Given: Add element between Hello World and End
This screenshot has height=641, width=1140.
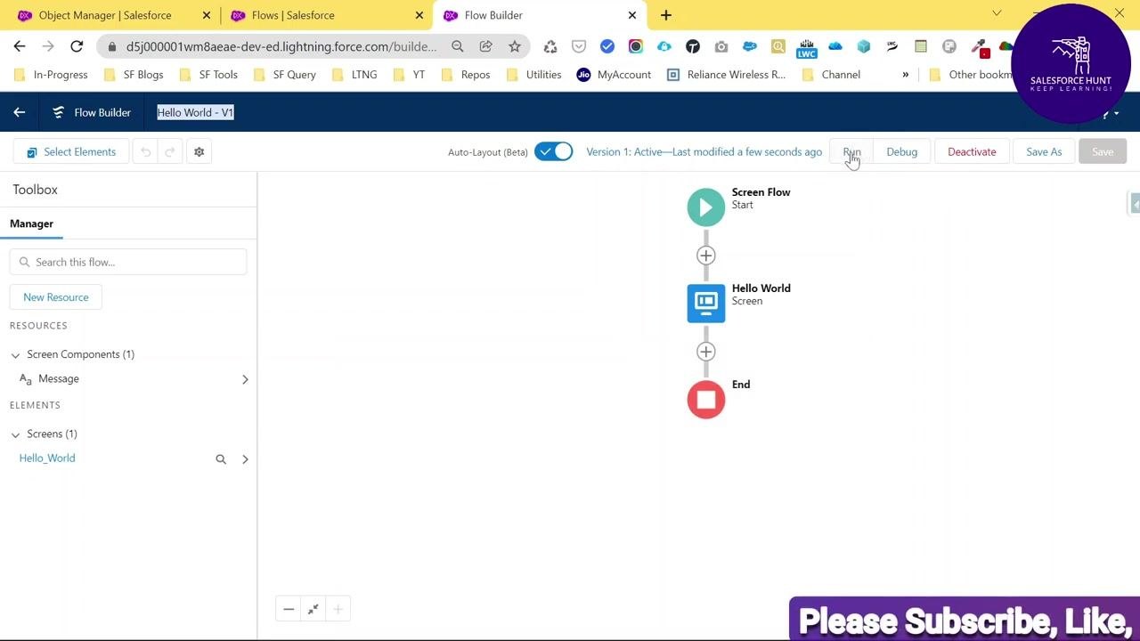Looking at the screenshot, I should pyautogui.click(x=706, y=352).
